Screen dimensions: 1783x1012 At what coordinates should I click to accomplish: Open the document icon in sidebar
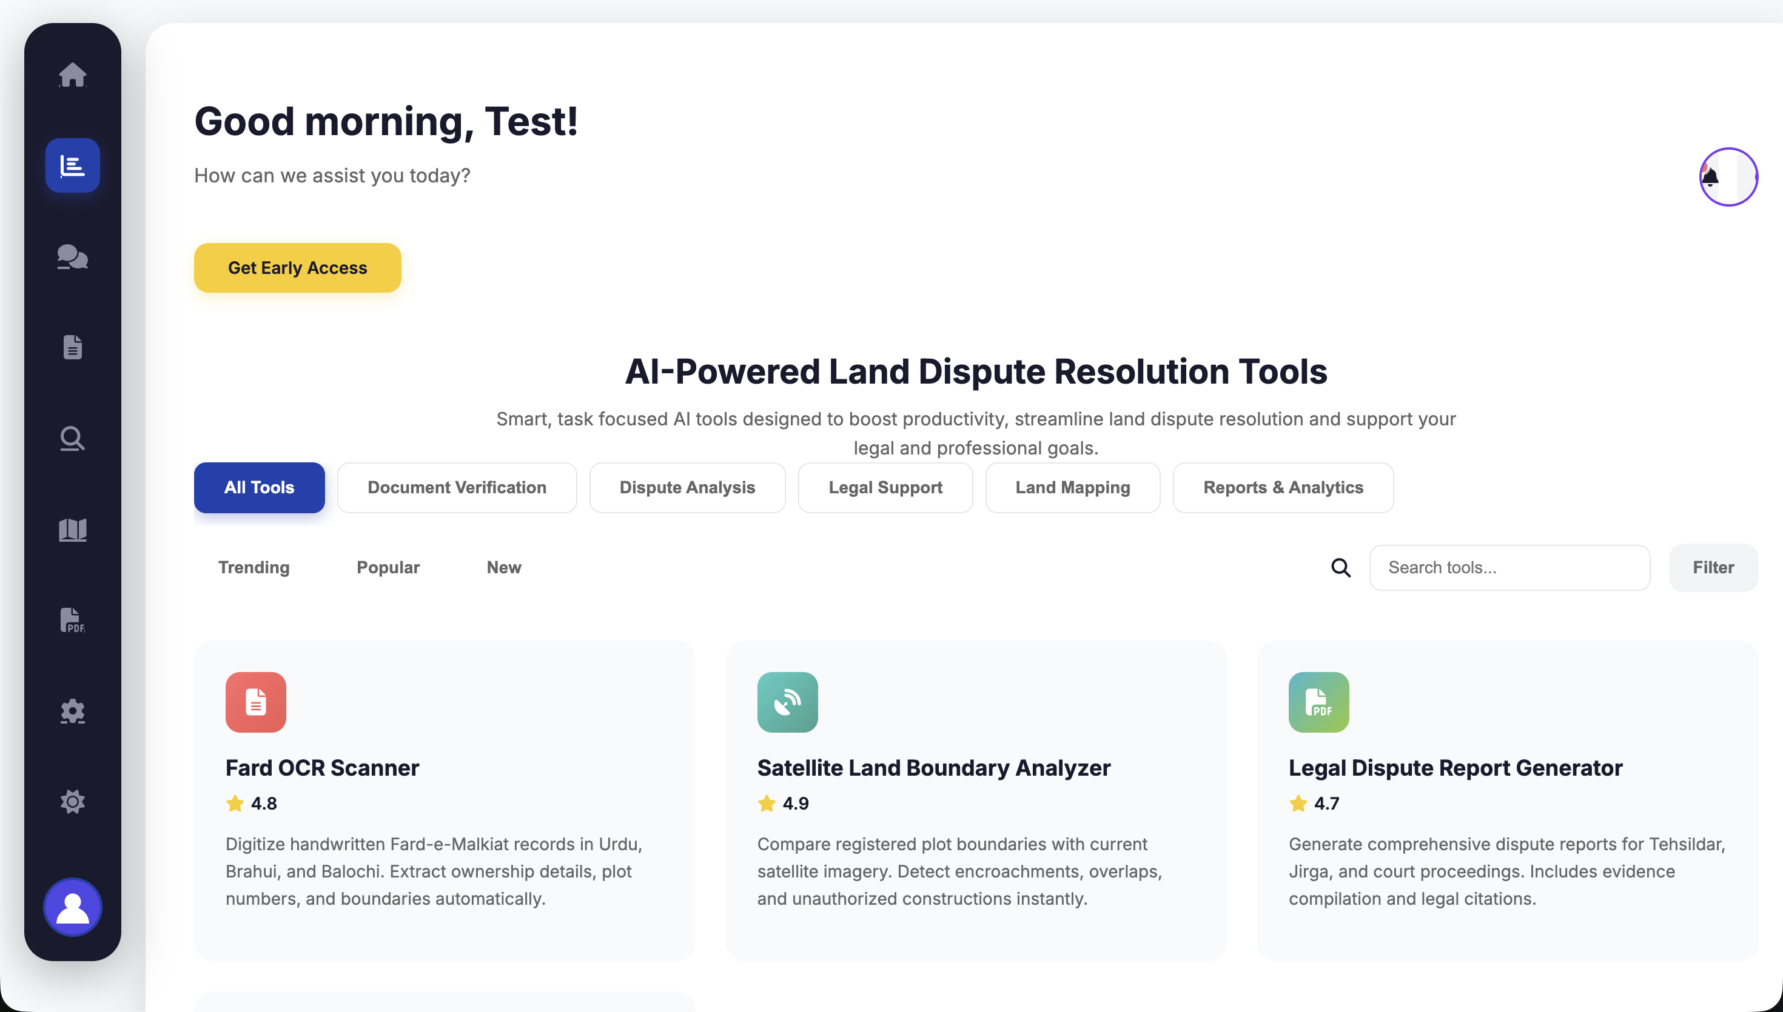click(x=72, y=347)
